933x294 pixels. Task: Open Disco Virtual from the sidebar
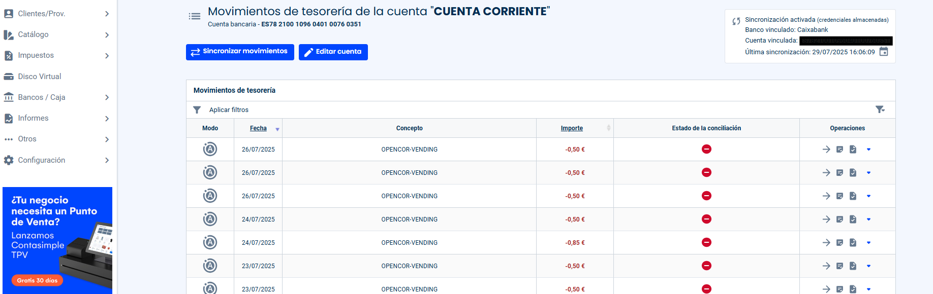pos(40,77)
